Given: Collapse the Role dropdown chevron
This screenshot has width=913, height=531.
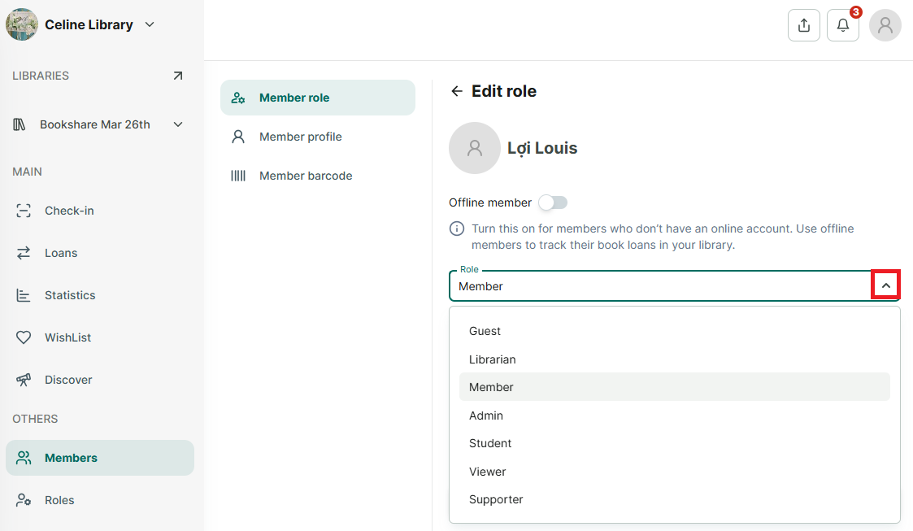Looking at the screenshot, I should point(885,285).
